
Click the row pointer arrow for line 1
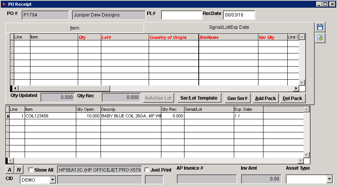[x=8, y=116]
